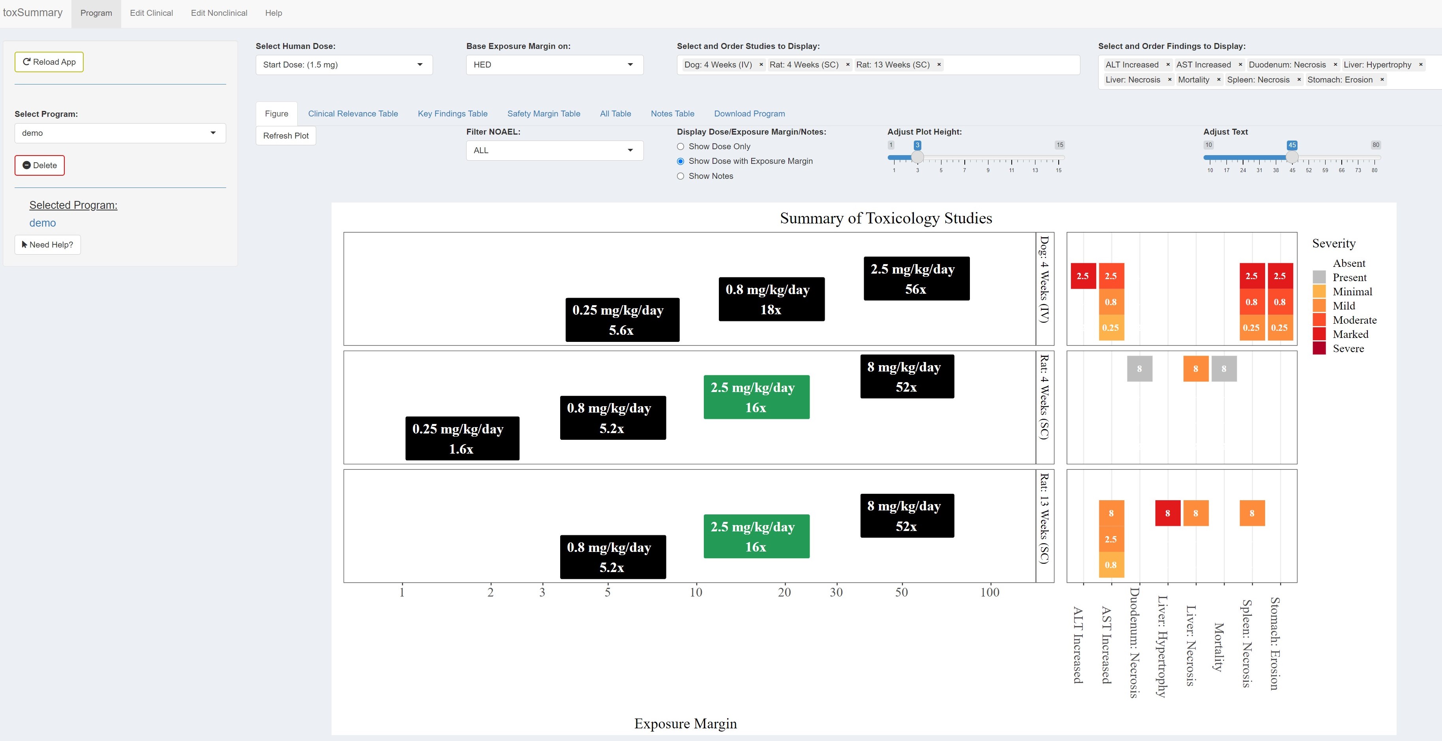Remove Mortality finding tag
1442x741 pixels.
(x=1219, y=80)
